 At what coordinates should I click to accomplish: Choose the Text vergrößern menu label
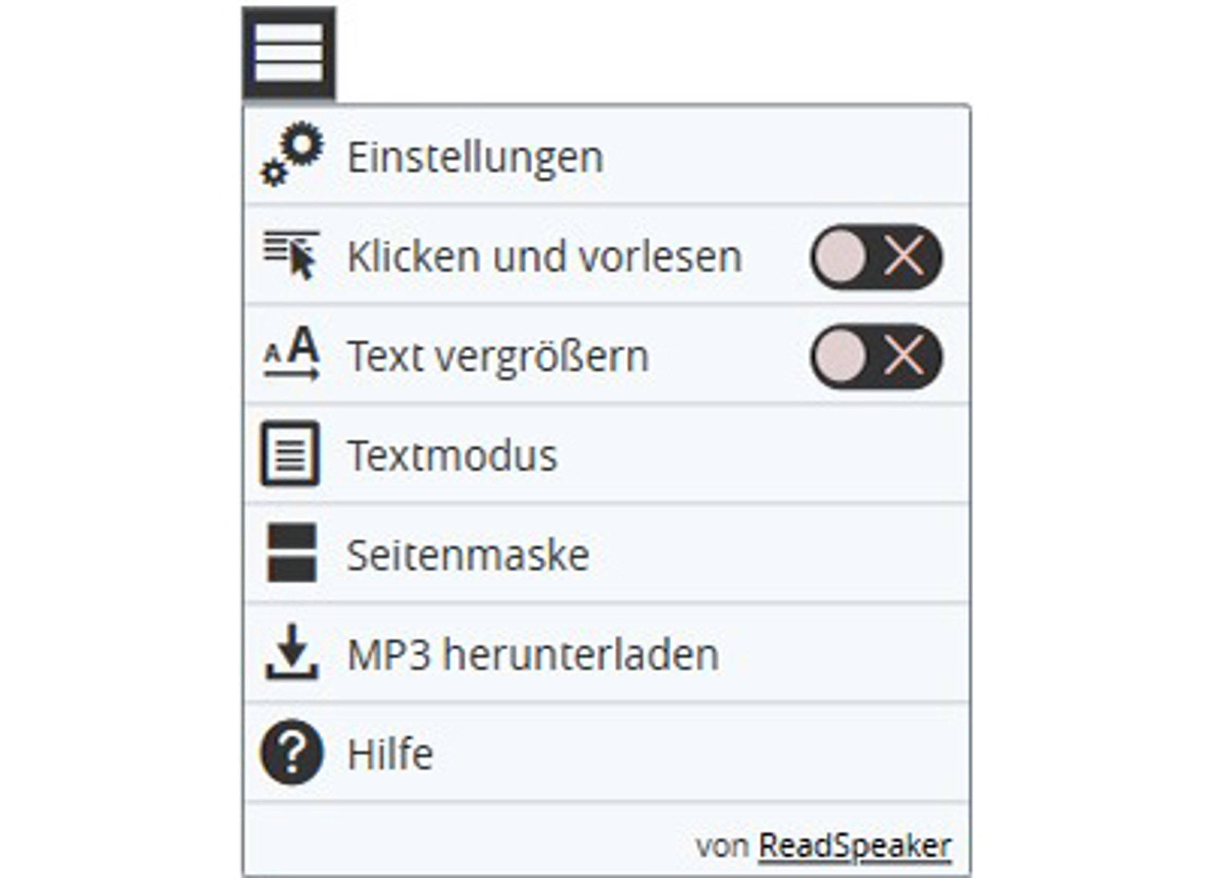[x=498, y=357]
